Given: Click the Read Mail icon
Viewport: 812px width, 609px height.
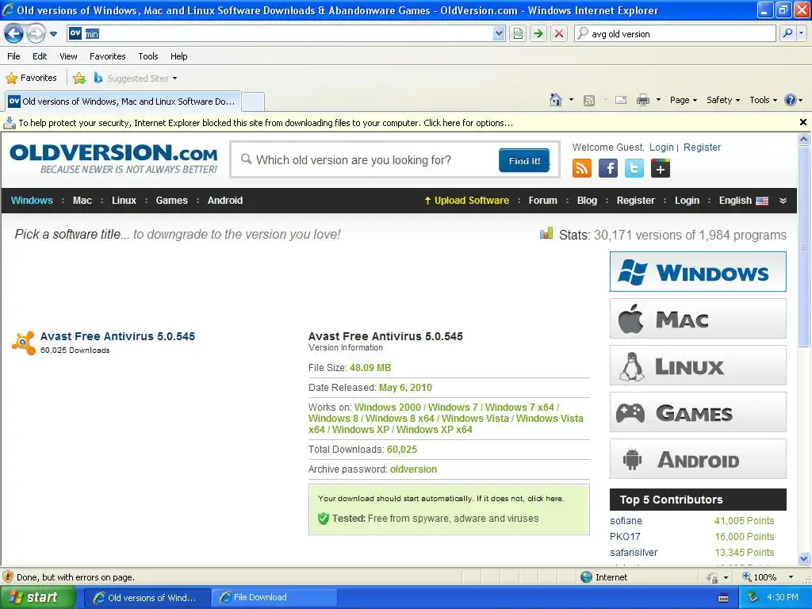Looking at the screenshot, I should click(x=621, y=100).
